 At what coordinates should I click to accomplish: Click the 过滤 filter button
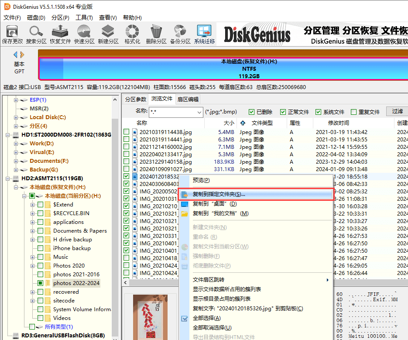coord(396,111)
